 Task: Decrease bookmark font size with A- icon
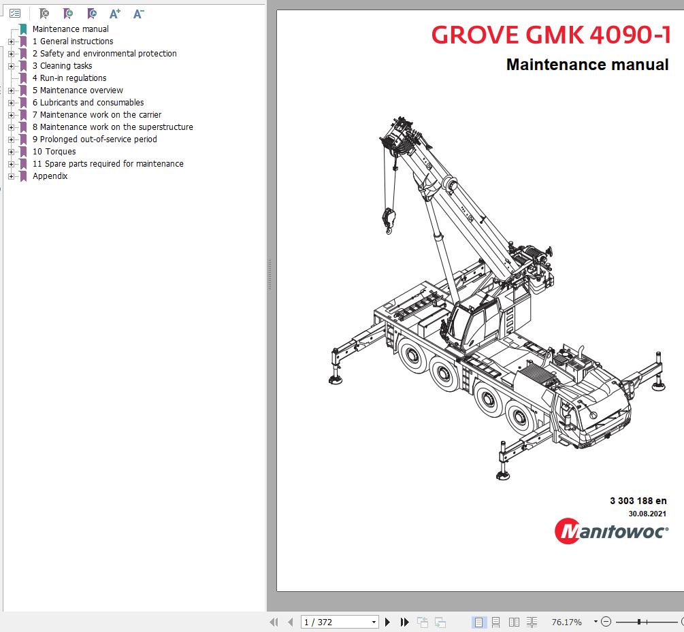[138, 14]
